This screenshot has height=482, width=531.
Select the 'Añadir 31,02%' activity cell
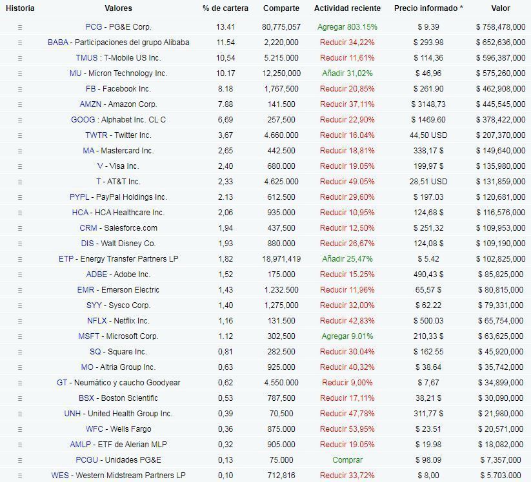tap(348, 73)
